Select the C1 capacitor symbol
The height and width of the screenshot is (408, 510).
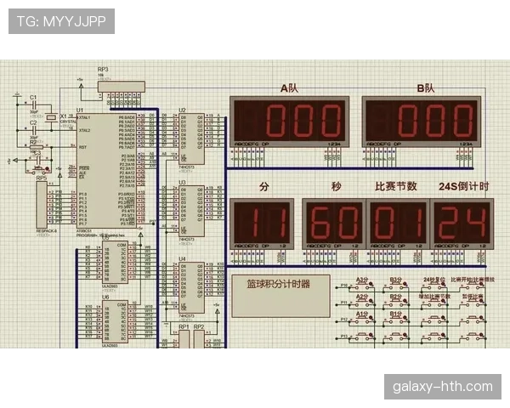click(x=34, y=105)
